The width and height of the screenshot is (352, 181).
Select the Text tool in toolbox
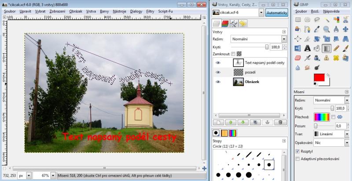[307, 48]
